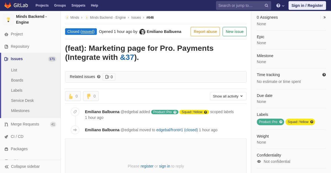
Task: Click the search magnifier icon
Action: pos(266,5)
